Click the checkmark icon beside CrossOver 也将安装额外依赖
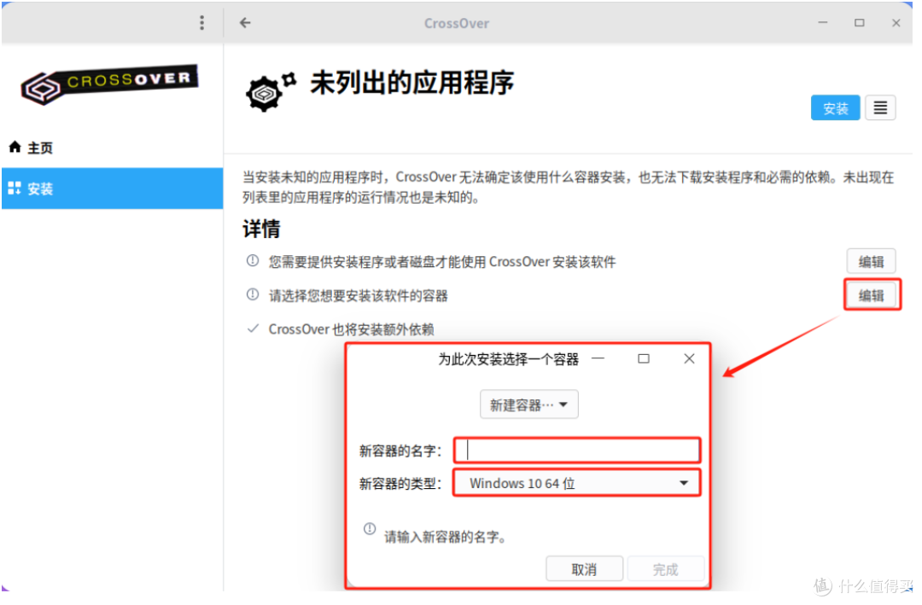 click(x=252, y=329)
